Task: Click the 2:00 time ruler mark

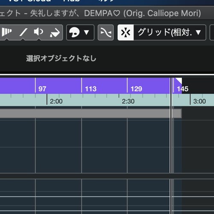Action: click(x=56, y=101)
